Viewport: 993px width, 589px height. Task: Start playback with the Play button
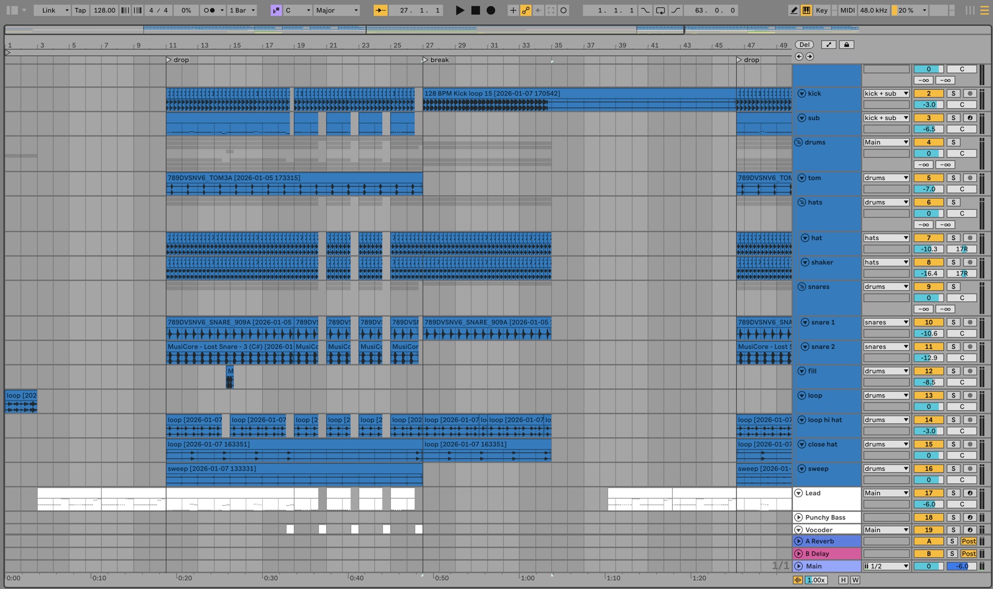(x=459, y=10)
